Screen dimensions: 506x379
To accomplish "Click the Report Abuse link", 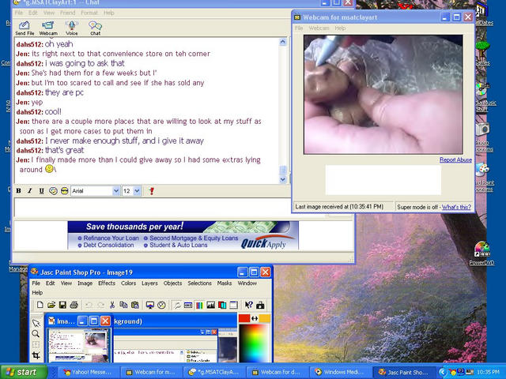I will click(455, 159).
